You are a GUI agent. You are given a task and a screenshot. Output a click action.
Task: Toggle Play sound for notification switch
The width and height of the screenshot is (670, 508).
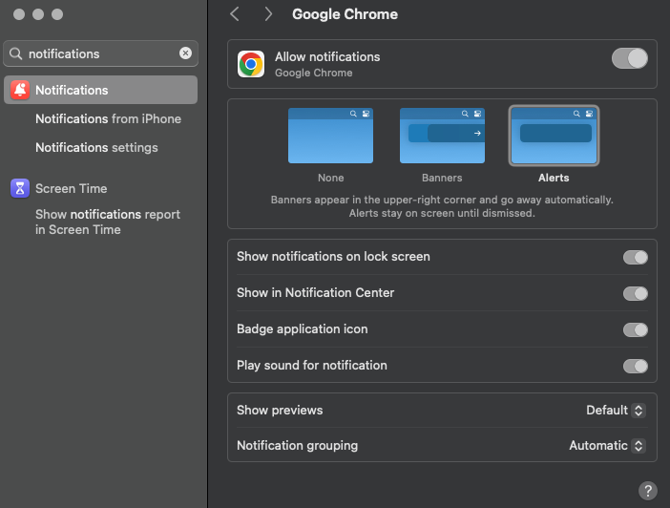coord(636,366)
